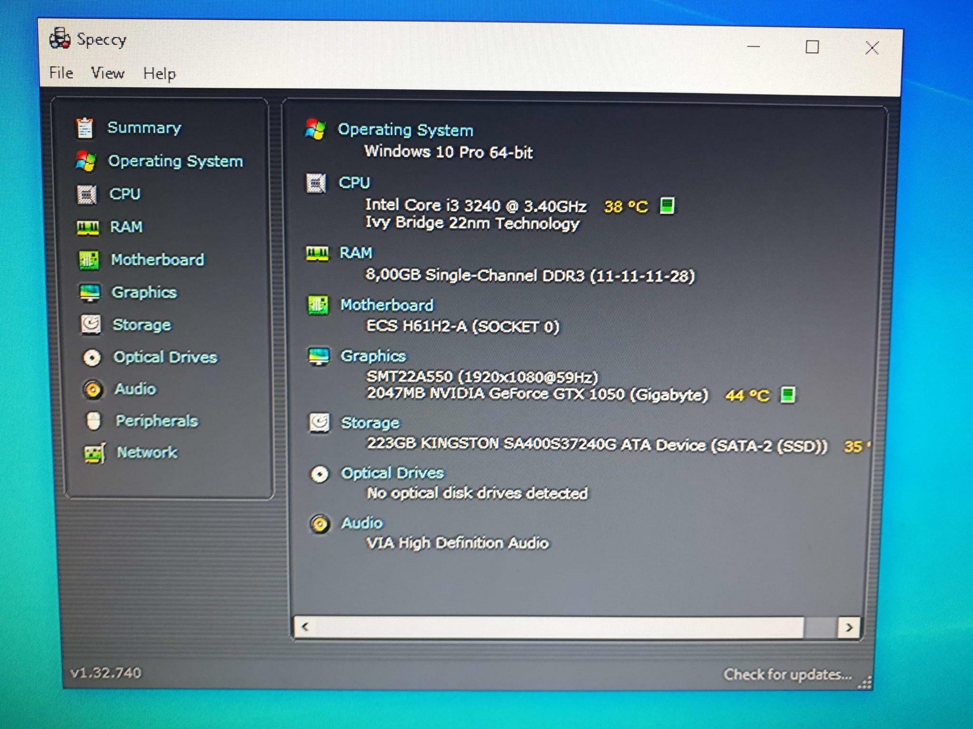Screen dimensions: 973x729
Task: Click the Graphics monitor icon in sidebar
Action: pyautogui.click(x=90, y=293)
